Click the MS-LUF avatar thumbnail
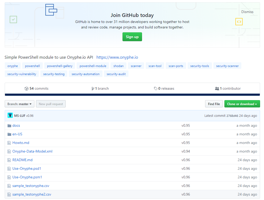The height and width of the screenshot is (200, 264). (10, 115)
